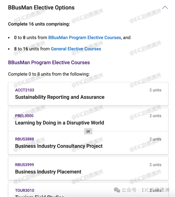This screenshot has height=197, width=175.
Task: Open the ACCT2103 course code
Action: tap(24, 90)
